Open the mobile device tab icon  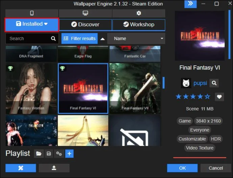point(32,13)
